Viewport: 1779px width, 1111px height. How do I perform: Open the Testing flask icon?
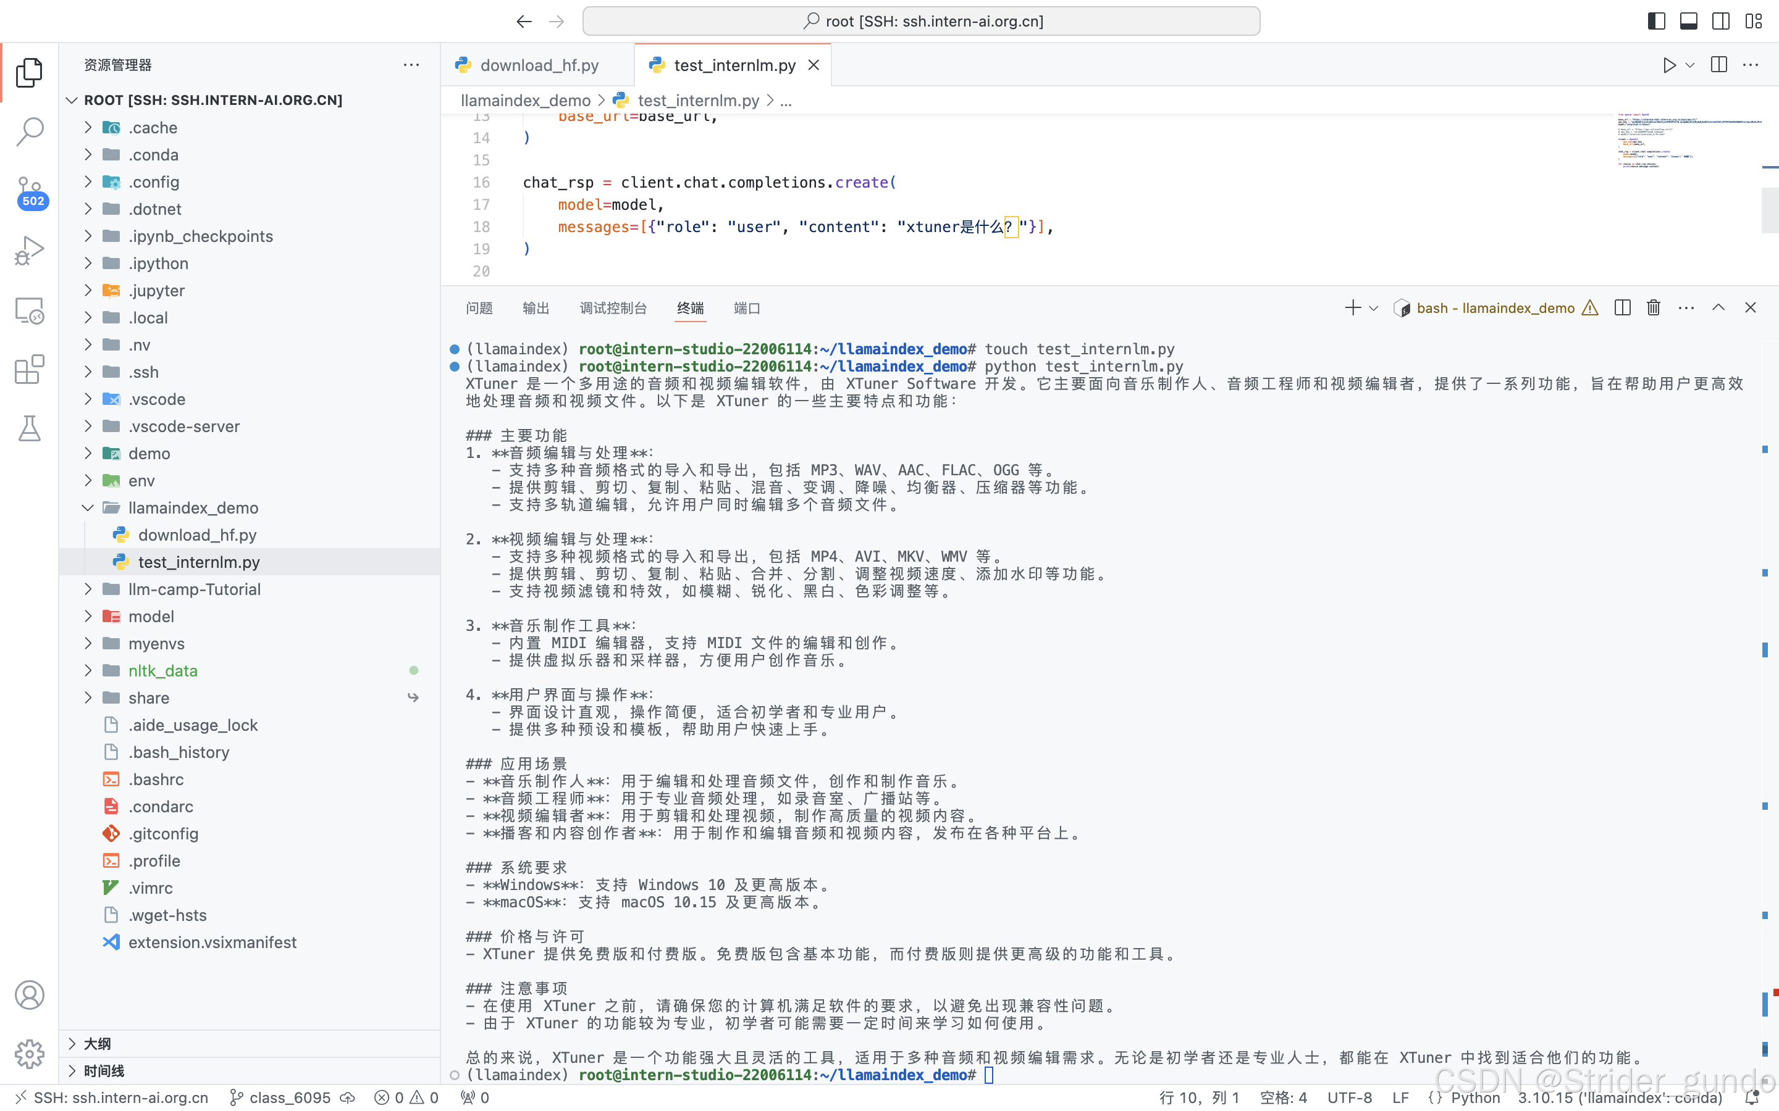tap(30, 428)
